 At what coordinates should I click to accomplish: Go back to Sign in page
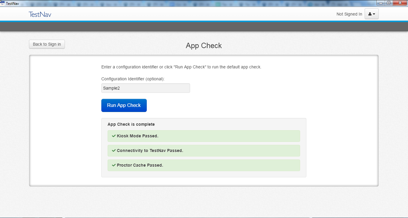pyautogui.click(x=47, y=44)
